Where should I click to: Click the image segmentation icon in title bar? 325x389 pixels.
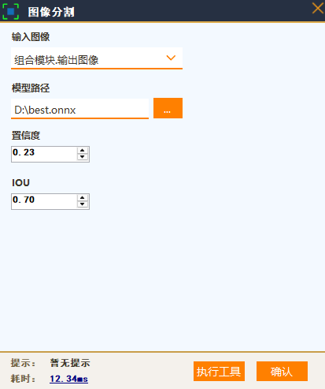pyautogui.click(x=10, y=11)
